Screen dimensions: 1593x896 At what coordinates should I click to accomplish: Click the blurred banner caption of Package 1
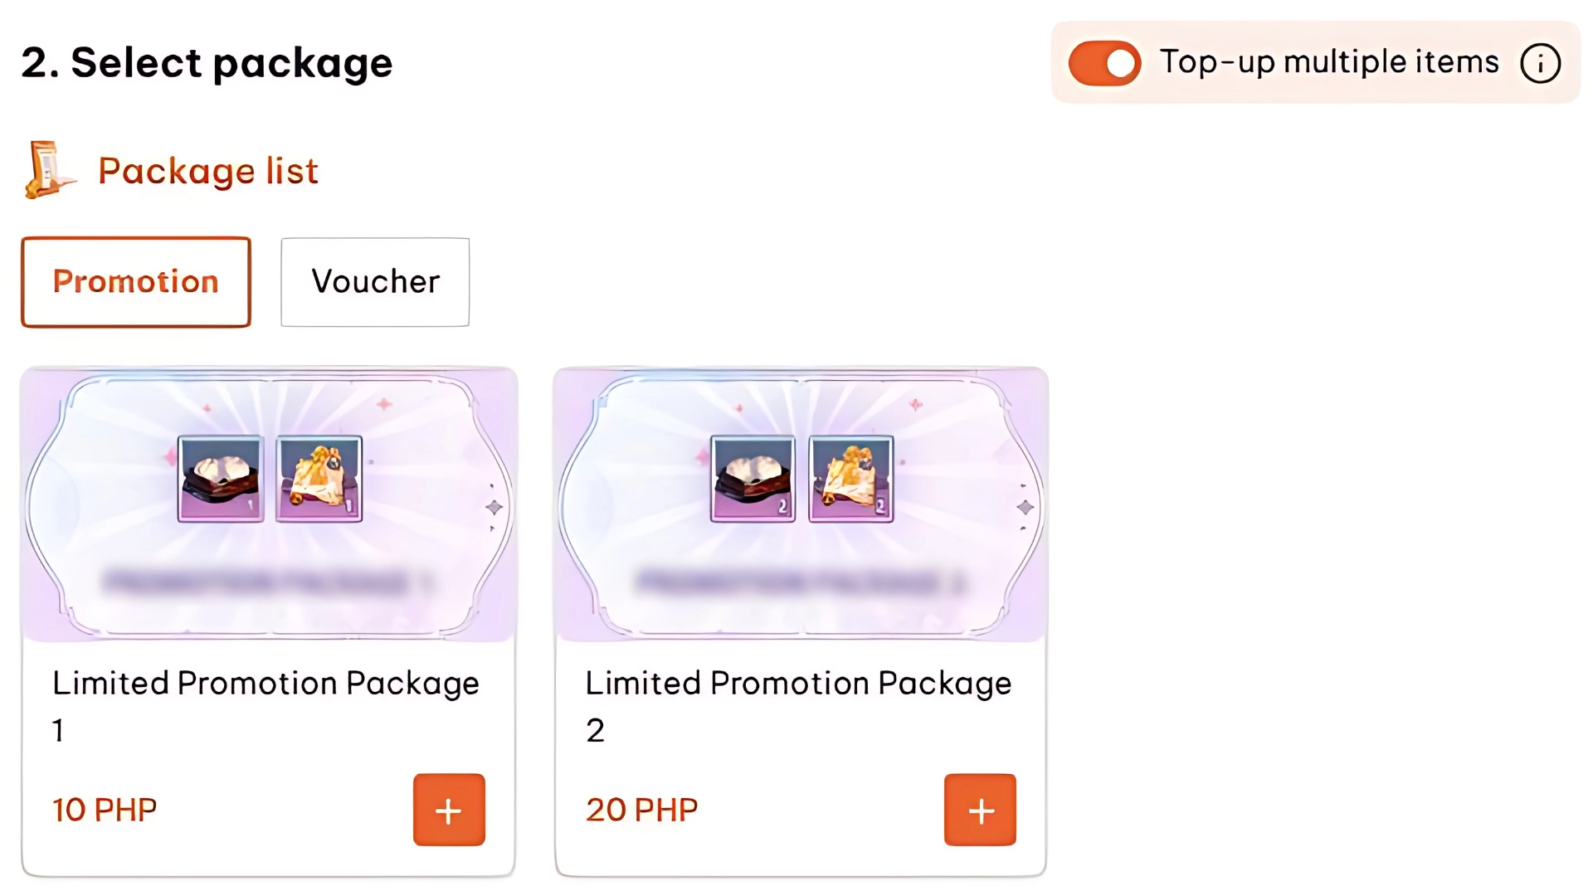click(267, 582)
